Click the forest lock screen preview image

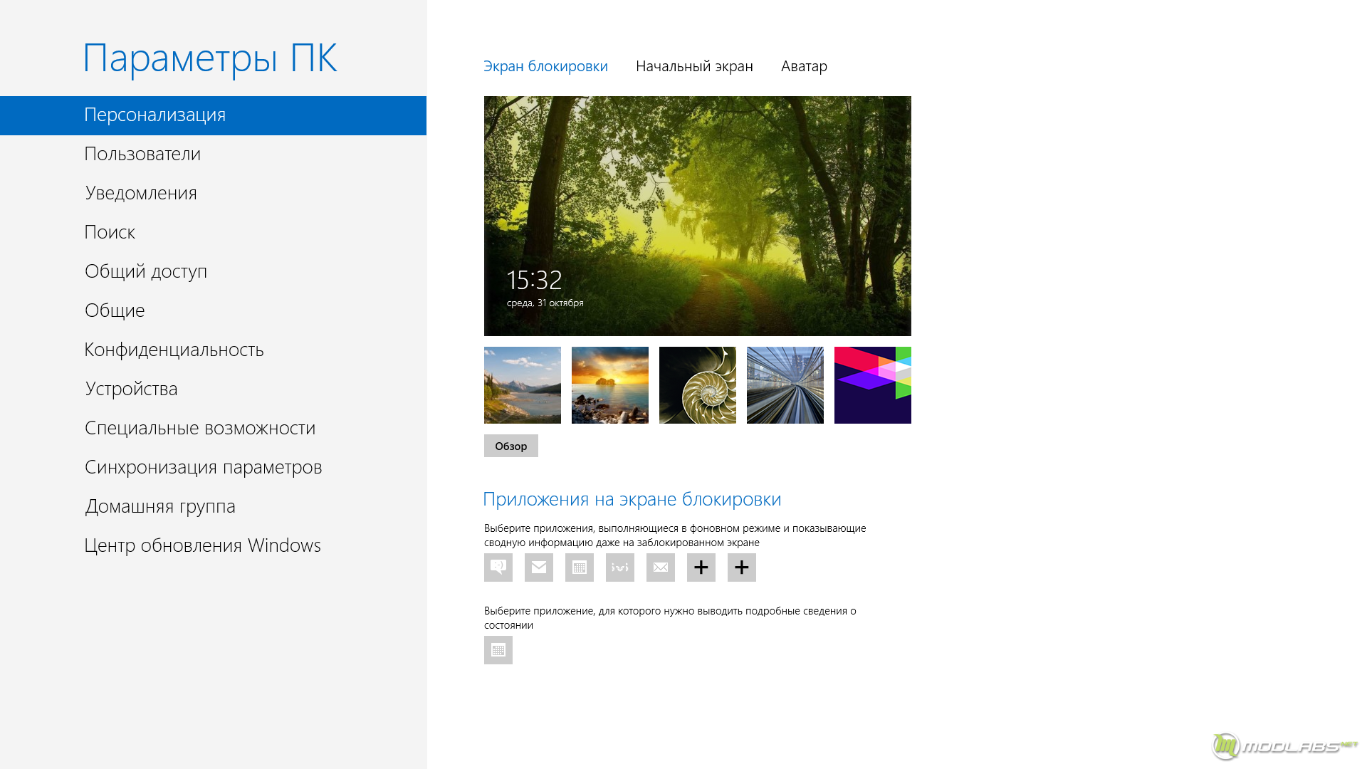click(x=698, y=216)
